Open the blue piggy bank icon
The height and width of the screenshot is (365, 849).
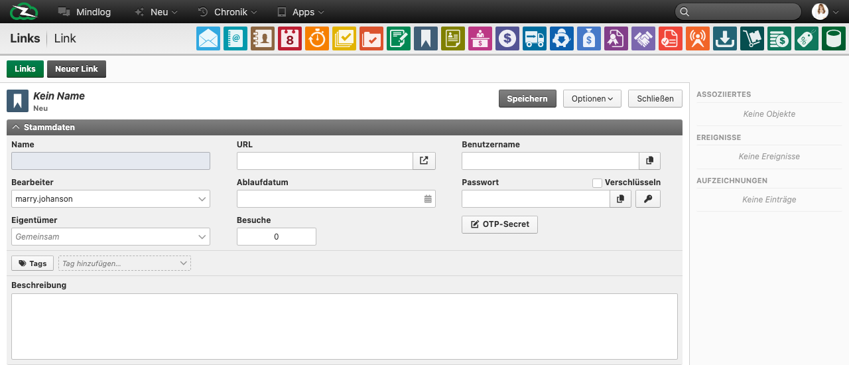coord(562,38)
